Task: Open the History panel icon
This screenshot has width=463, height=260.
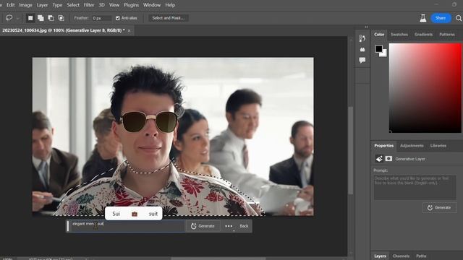Action: pos(362,38)
